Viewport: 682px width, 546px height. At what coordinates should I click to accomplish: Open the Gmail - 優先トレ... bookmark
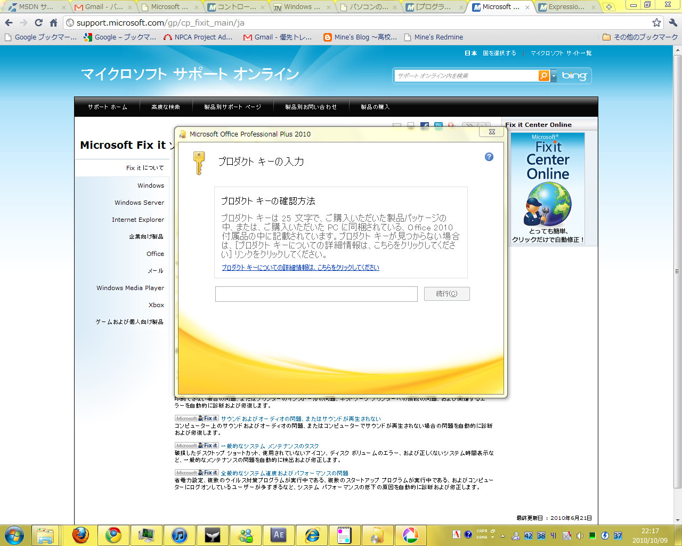pyautogui.click(x=278, y=37)
